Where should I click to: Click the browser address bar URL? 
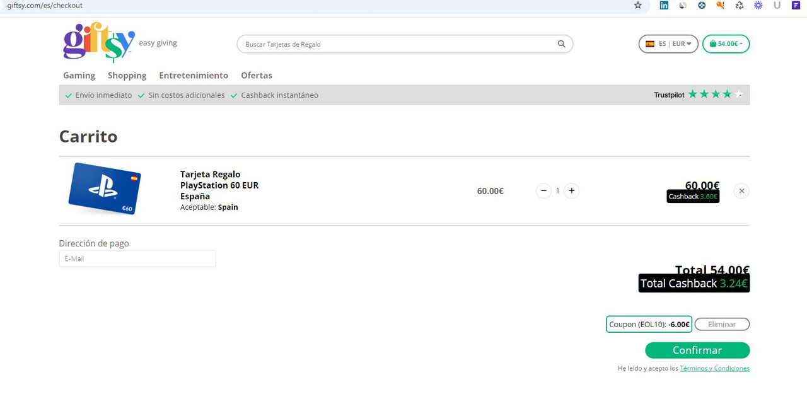[45, 5]
